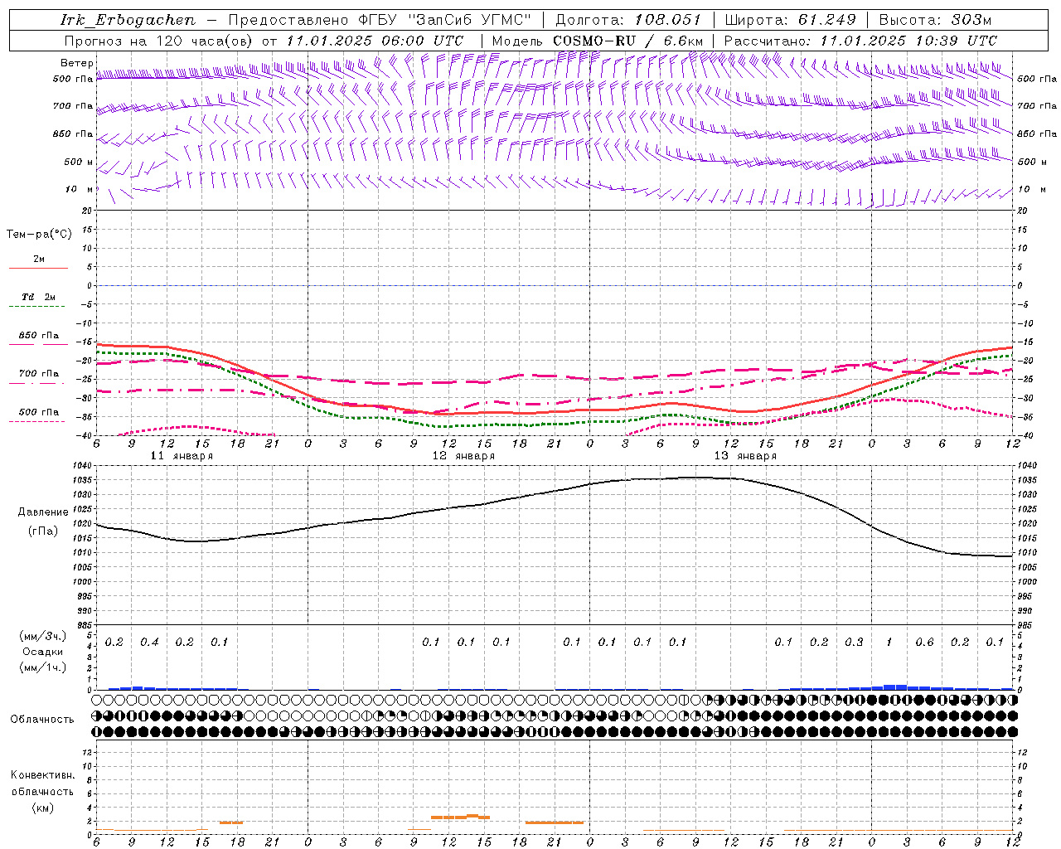Select the 700 гПа temperature legend entry
Image resolution: width=1061 pixels, height=849 pixels.
pyautogui.click(x=39, y=374)
